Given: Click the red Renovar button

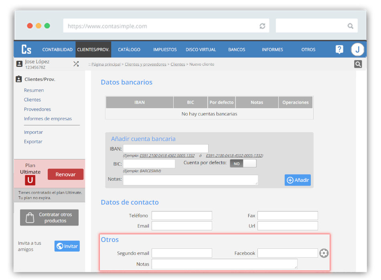Looking at the screenshot, I should tap(65, 174).
